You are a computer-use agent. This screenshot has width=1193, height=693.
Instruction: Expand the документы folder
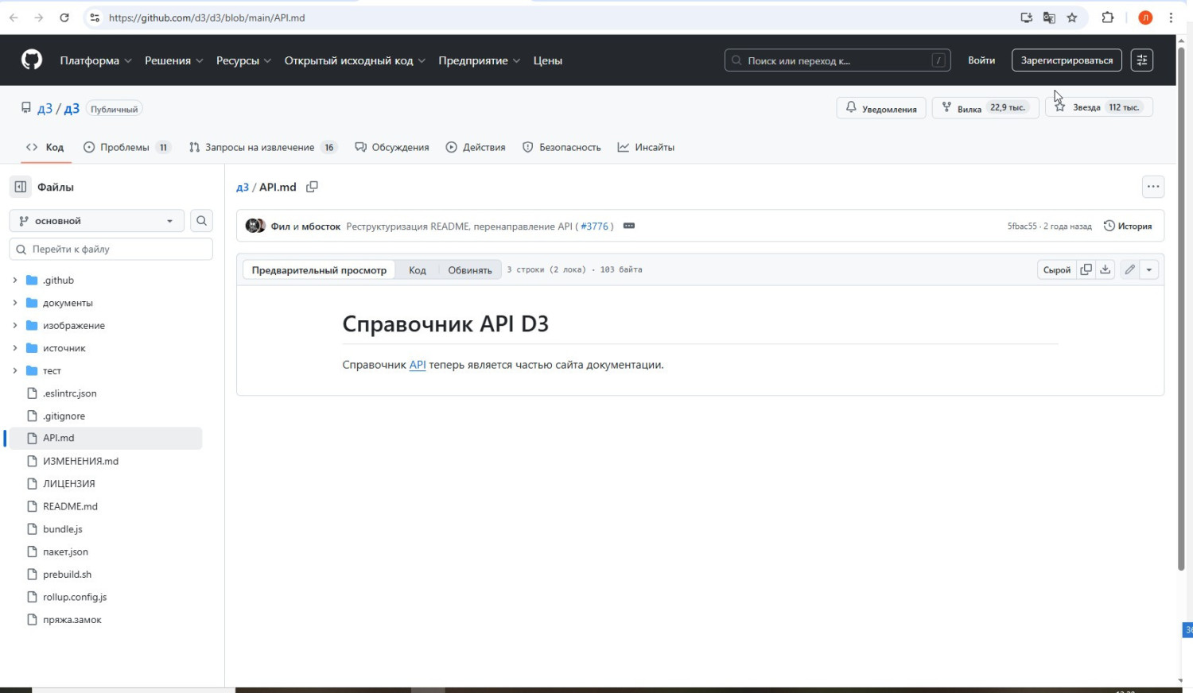pyautogui.click(x=15, y=303)
